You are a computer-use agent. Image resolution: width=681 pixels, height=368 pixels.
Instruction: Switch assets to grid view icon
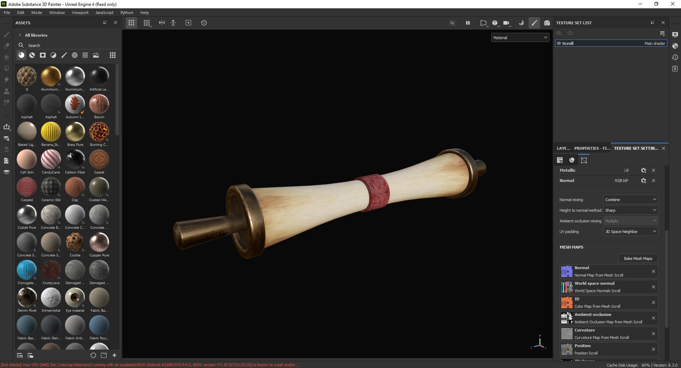(x=112, y=55)
